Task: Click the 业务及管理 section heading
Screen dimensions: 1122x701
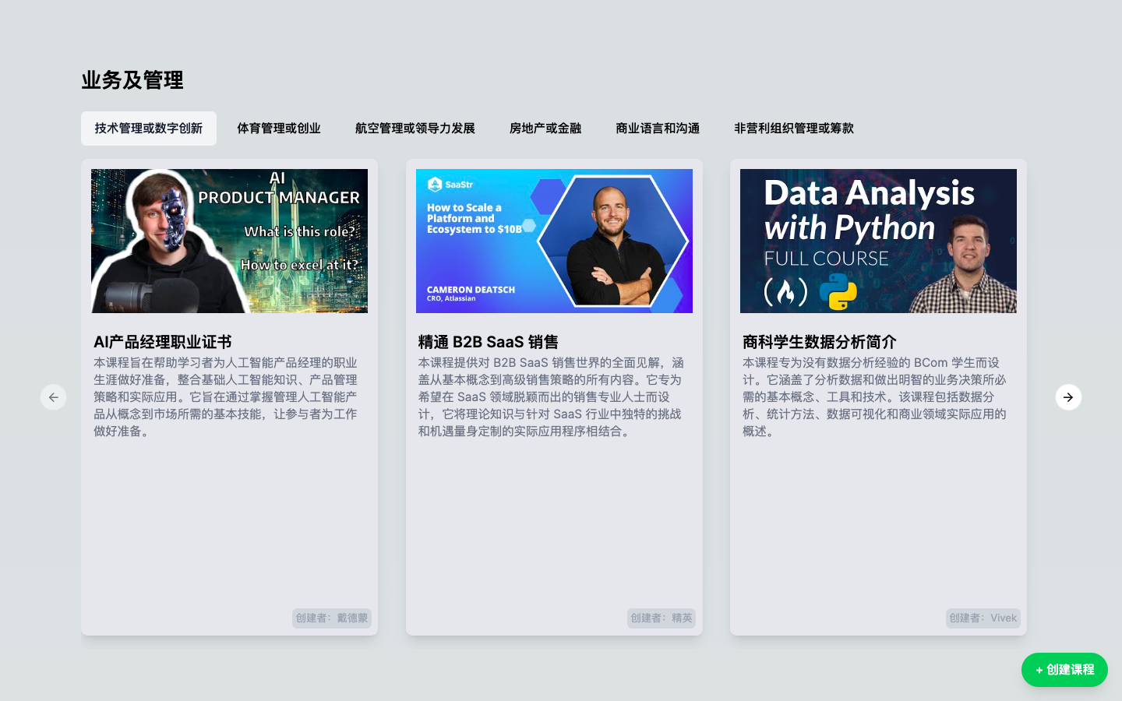Action: click(x=132, y=80)
